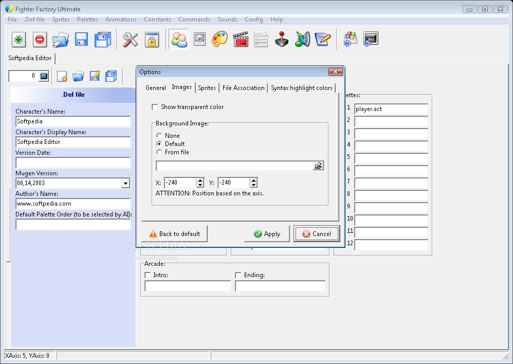Open the animations clapperboard icon
The image size is (513, 364).
[241, 40]
